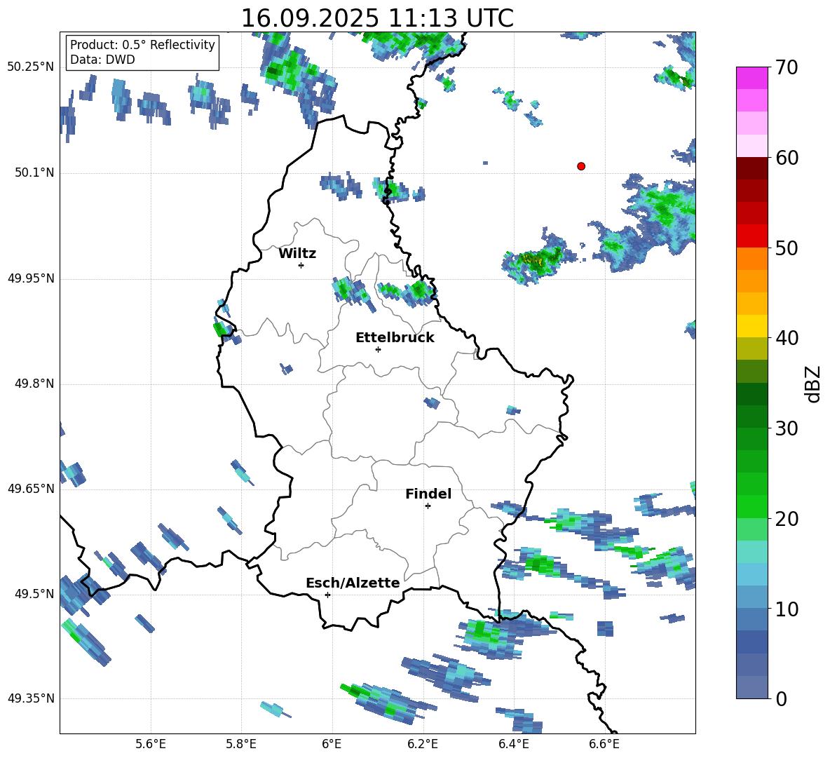
Task: Click the 10 value on the colorbar
Action: click(787, 609)
